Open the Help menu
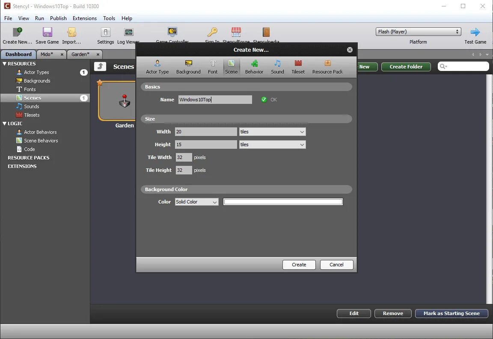Viewport: 493px width, 339px height. [127, 18]
